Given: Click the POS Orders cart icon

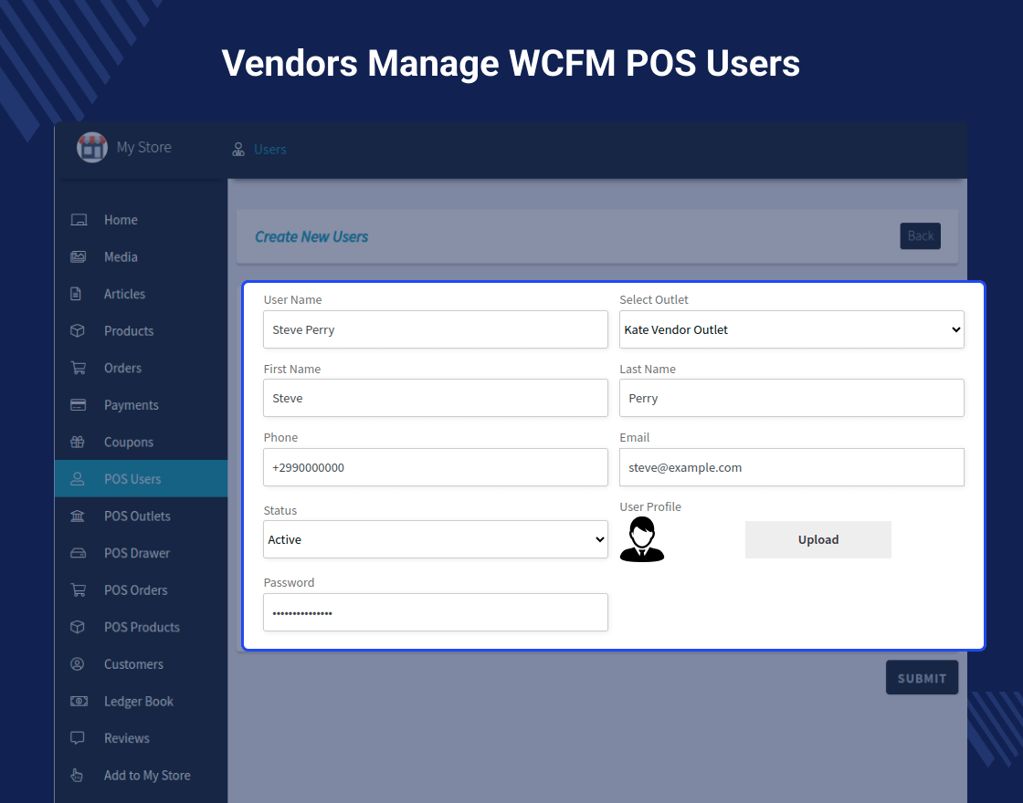Looking at the screenshot, I should (x=79, y=589).
